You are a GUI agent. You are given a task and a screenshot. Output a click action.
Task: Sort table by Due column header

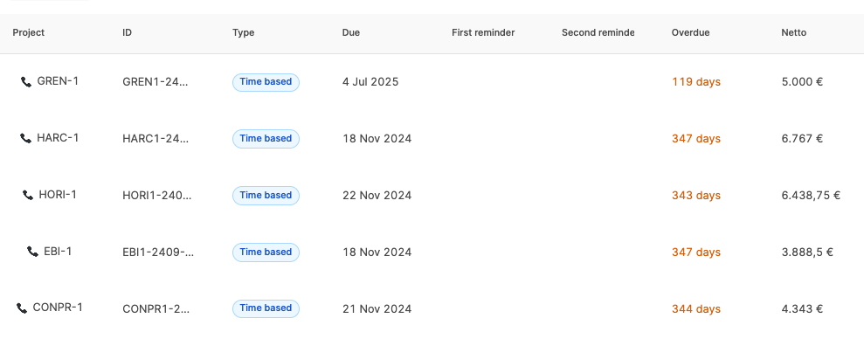[x=351, y=32]
